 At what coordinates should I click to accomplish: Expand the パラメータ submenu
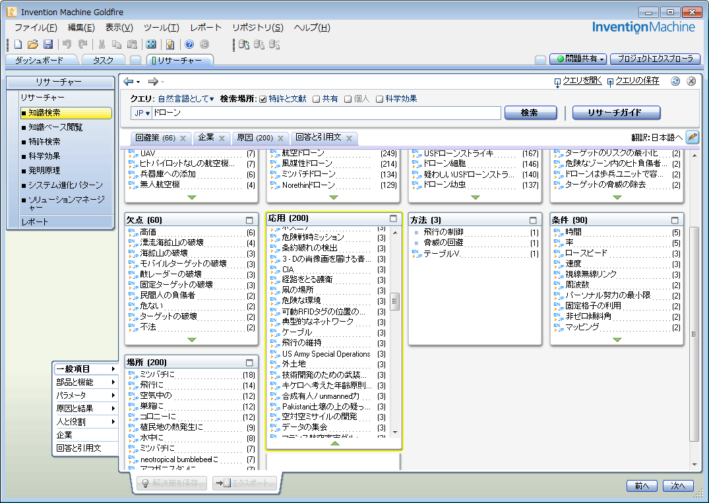pos(86,395)
